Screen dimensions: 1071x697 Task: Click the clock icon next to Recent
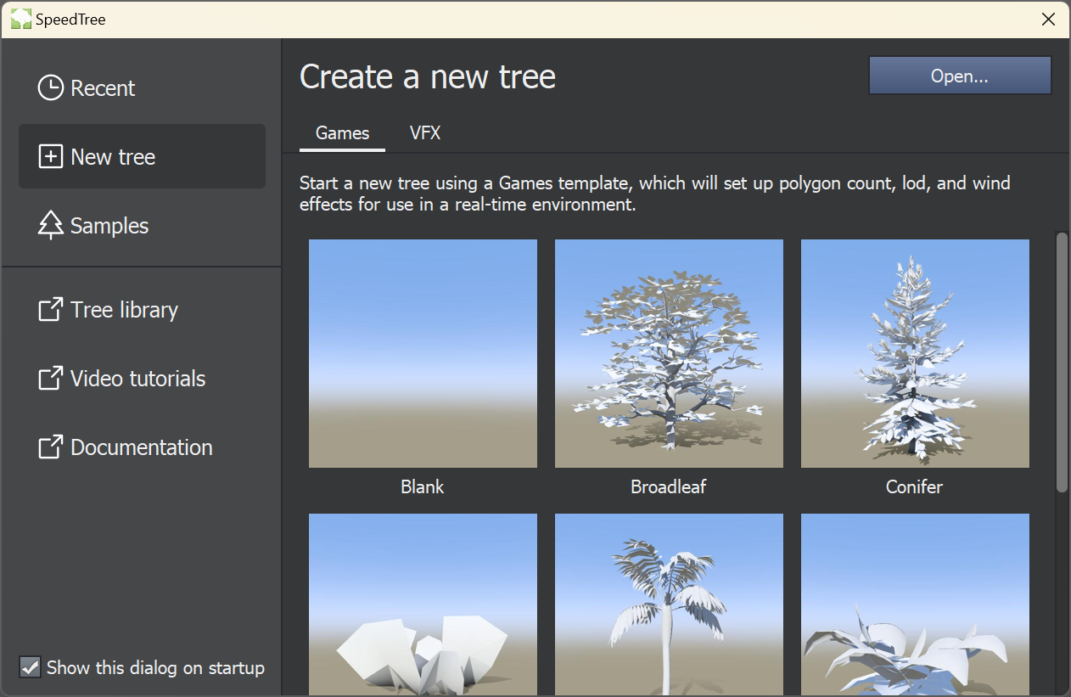click(51, 88)
